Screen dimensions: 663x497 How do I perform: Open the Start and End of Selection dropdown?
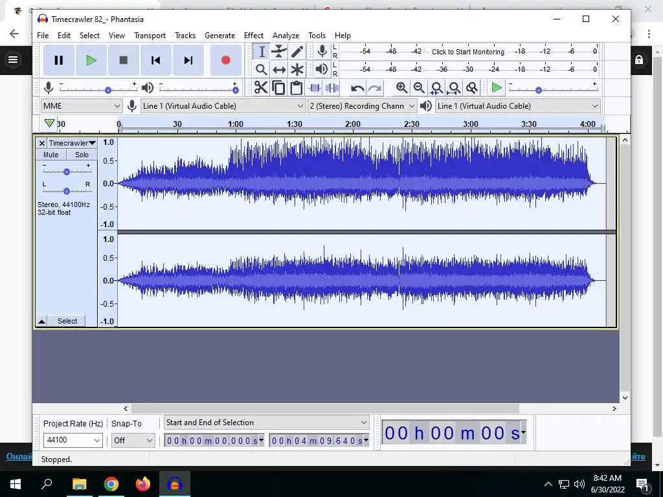click(x=266, y=423)
